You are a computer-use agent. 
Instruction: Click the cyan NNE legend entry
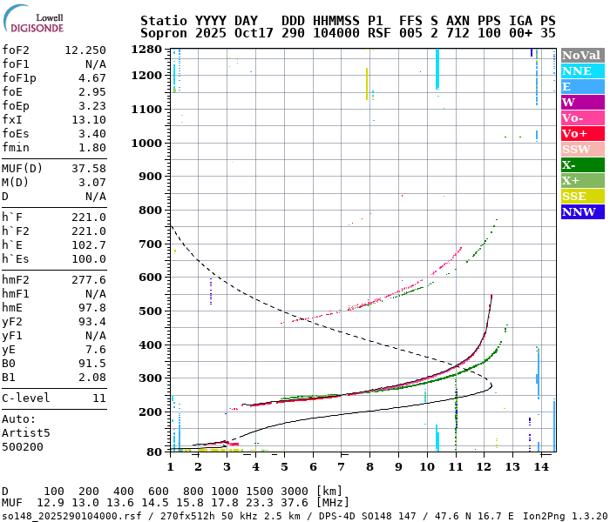pos(582,70)
